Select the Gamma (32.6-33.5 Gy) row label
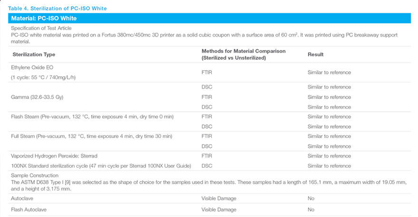This screenshot has height=217, width=418. tap(37, 97)
